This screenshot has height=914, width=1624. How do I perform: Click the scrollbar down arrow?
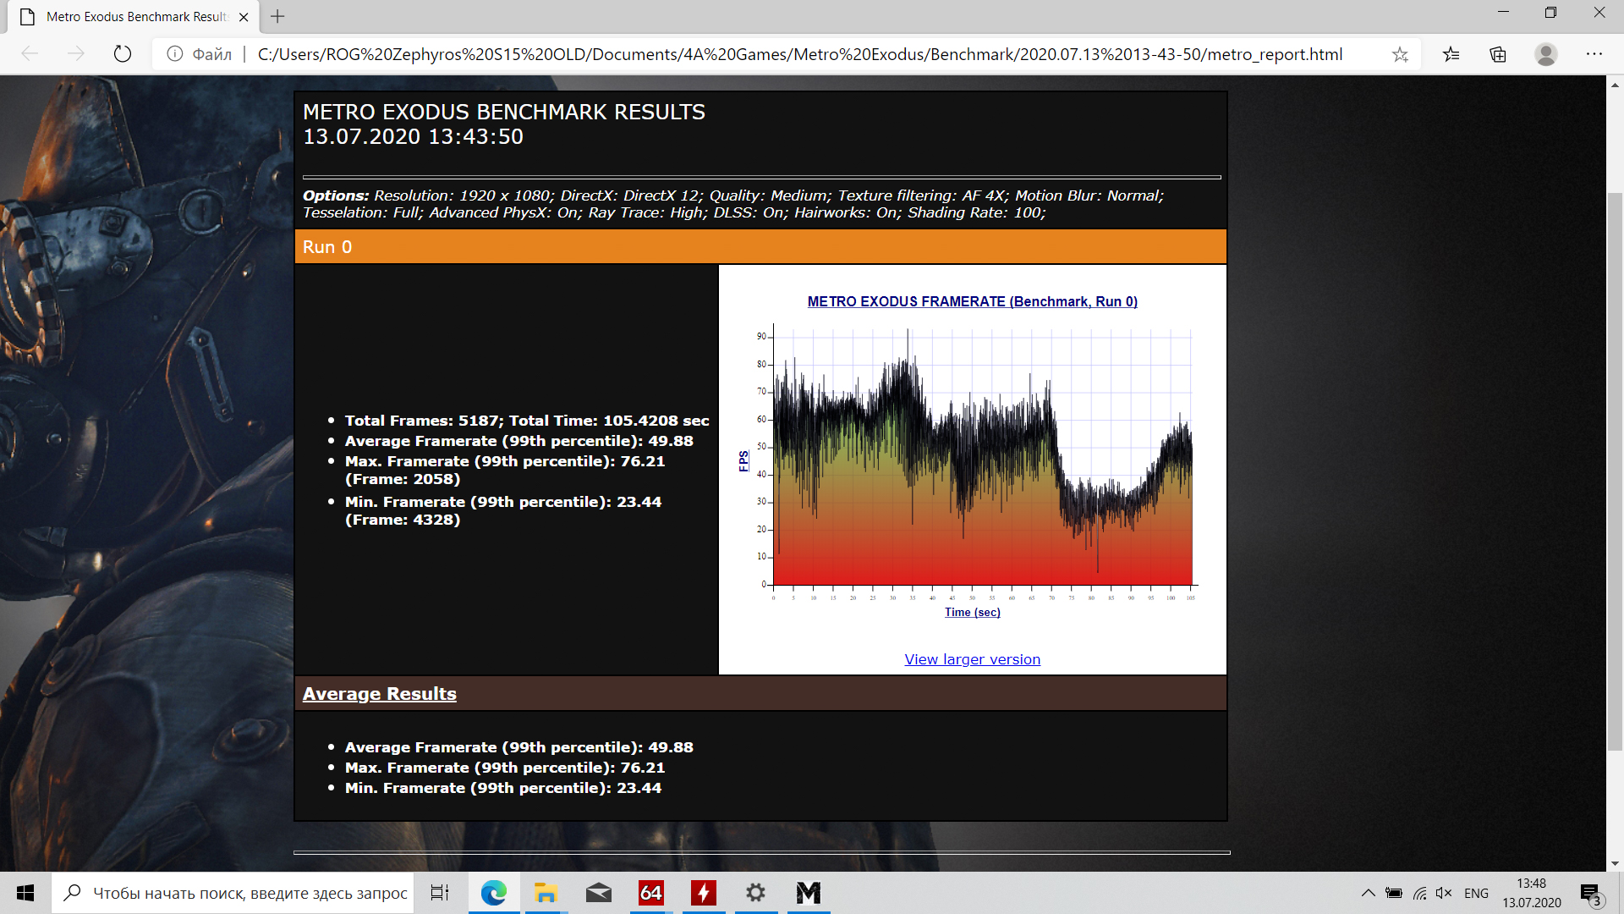coord(1615,863)
